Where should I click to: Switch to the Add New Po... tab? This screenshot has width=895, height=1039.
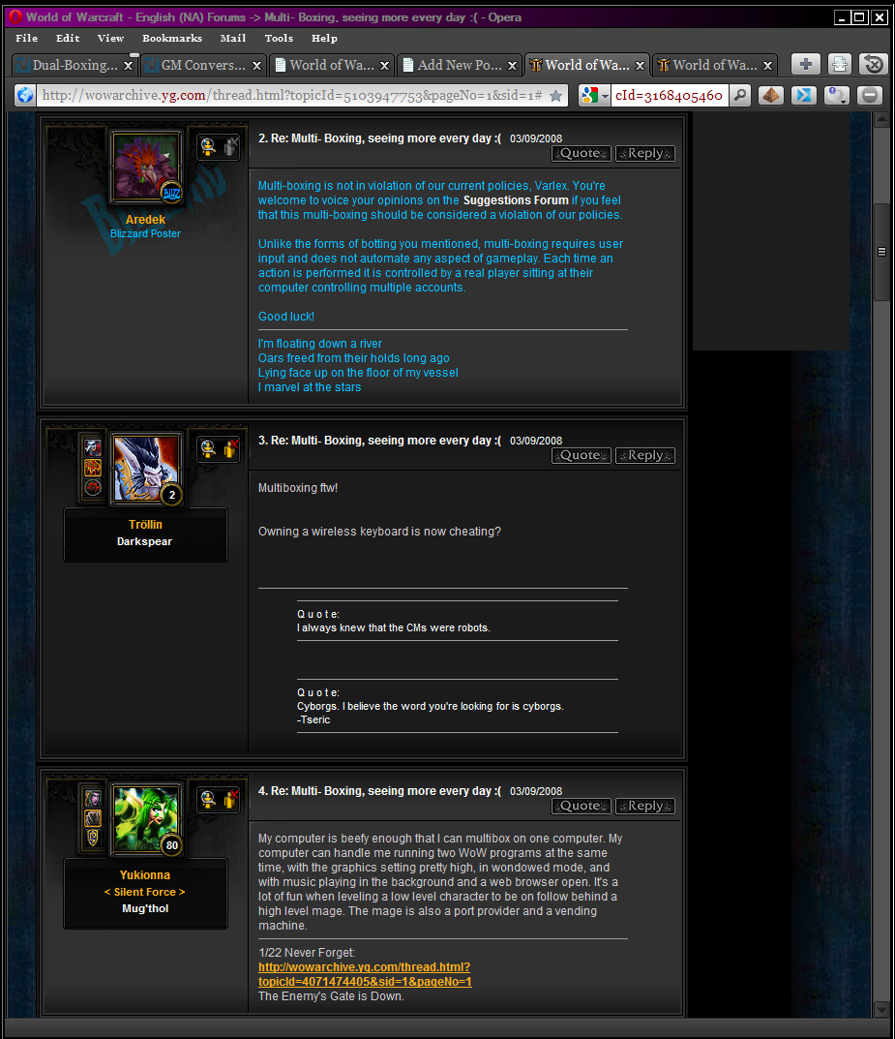[459, 65]
